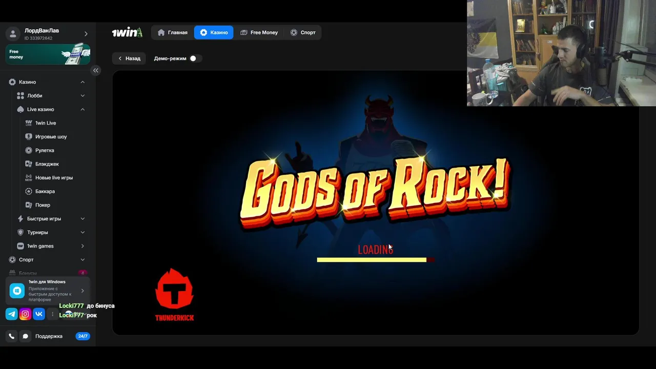Open Новые live игры icon
Screen dimensions: 656x369
coord(29,178)
